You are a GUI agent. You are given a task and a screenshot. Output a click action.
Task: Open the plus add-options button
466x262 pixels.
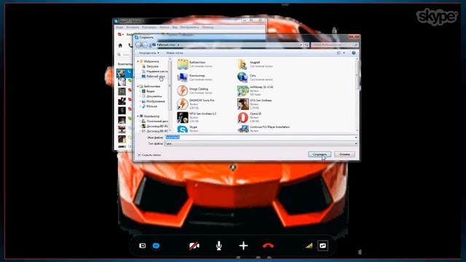[243, 246]
